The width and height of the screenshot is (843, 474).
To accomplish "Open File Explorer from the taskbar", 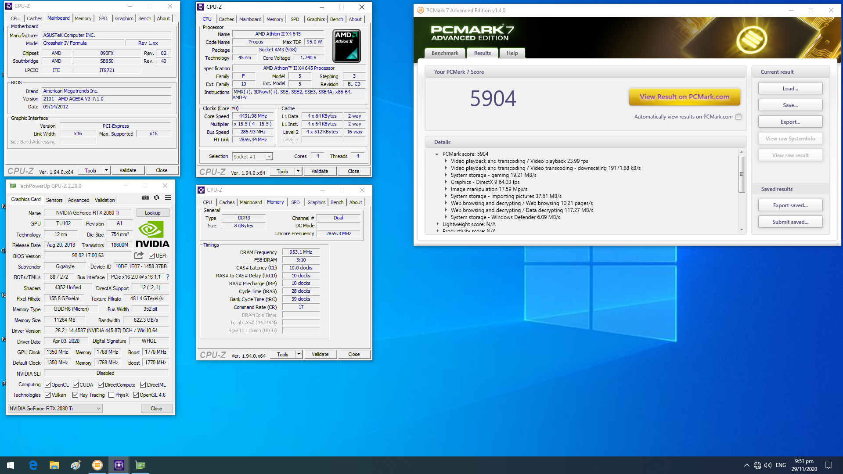I will (54, 465).
